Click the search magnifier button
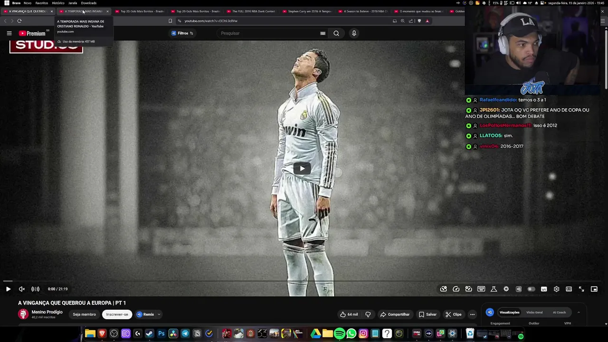Screen dimensions: 608x342 336,33
